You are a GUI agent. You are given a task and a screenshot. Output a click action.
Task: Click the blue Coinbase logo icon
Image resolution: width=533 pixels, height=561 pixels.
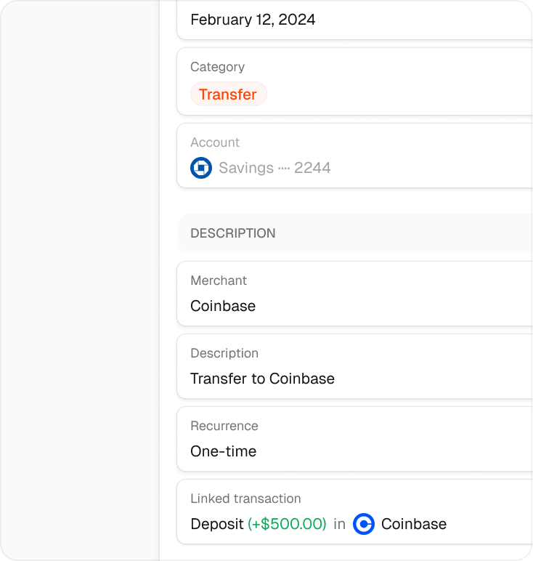pyautogui.click(x=364, y=524)
